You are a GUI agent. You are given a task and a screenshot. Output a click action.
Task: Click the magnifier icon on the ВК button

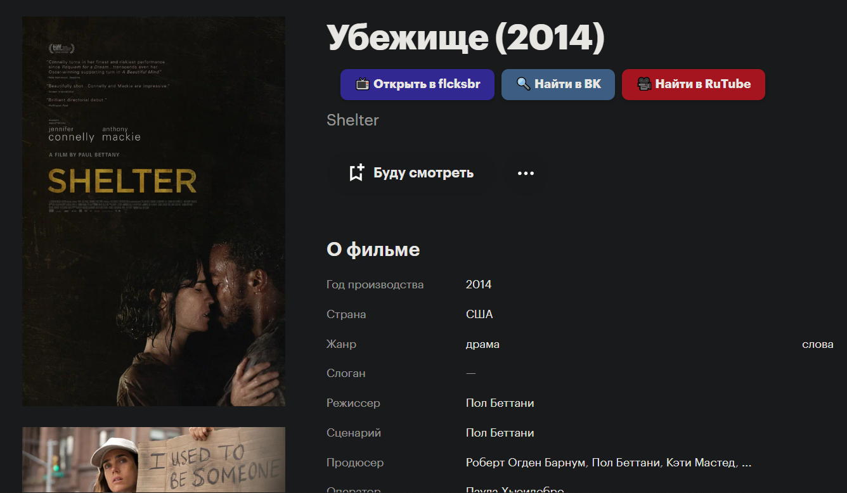(524, 84)
